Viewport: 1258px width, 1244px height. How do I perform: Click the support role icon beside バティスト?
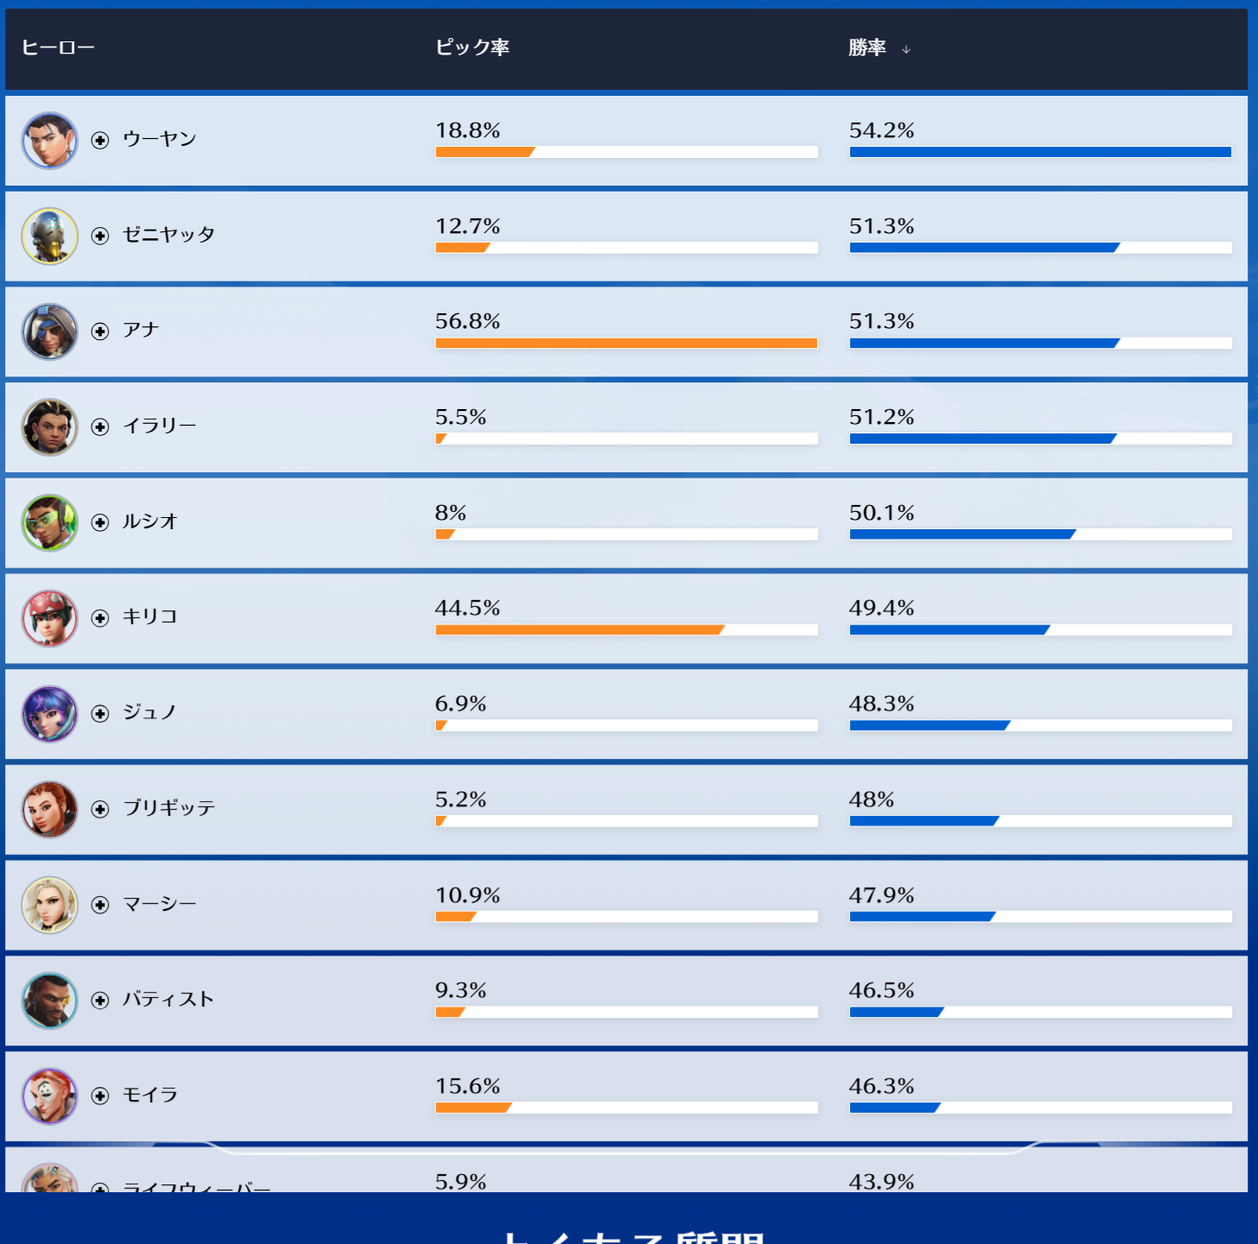(x=100, y=1001)
